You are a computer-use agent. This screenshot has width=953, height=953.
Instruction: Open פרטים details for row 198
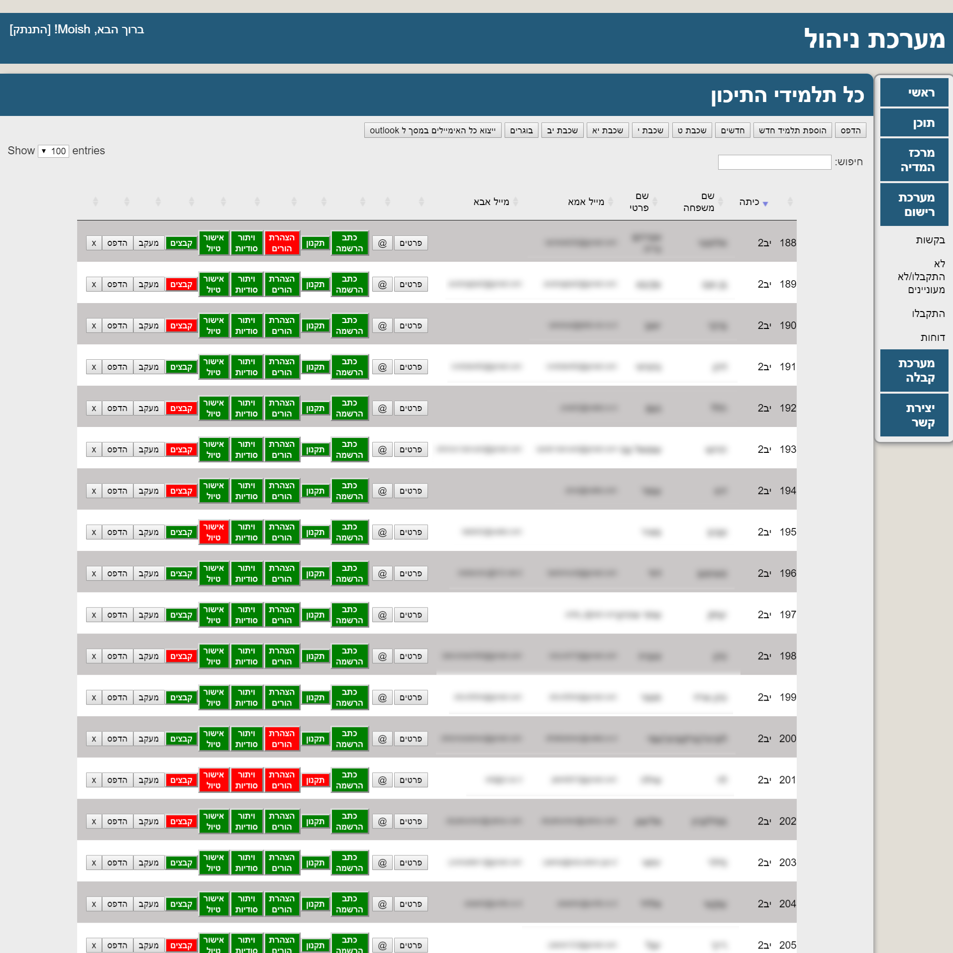tap(411, 656)
